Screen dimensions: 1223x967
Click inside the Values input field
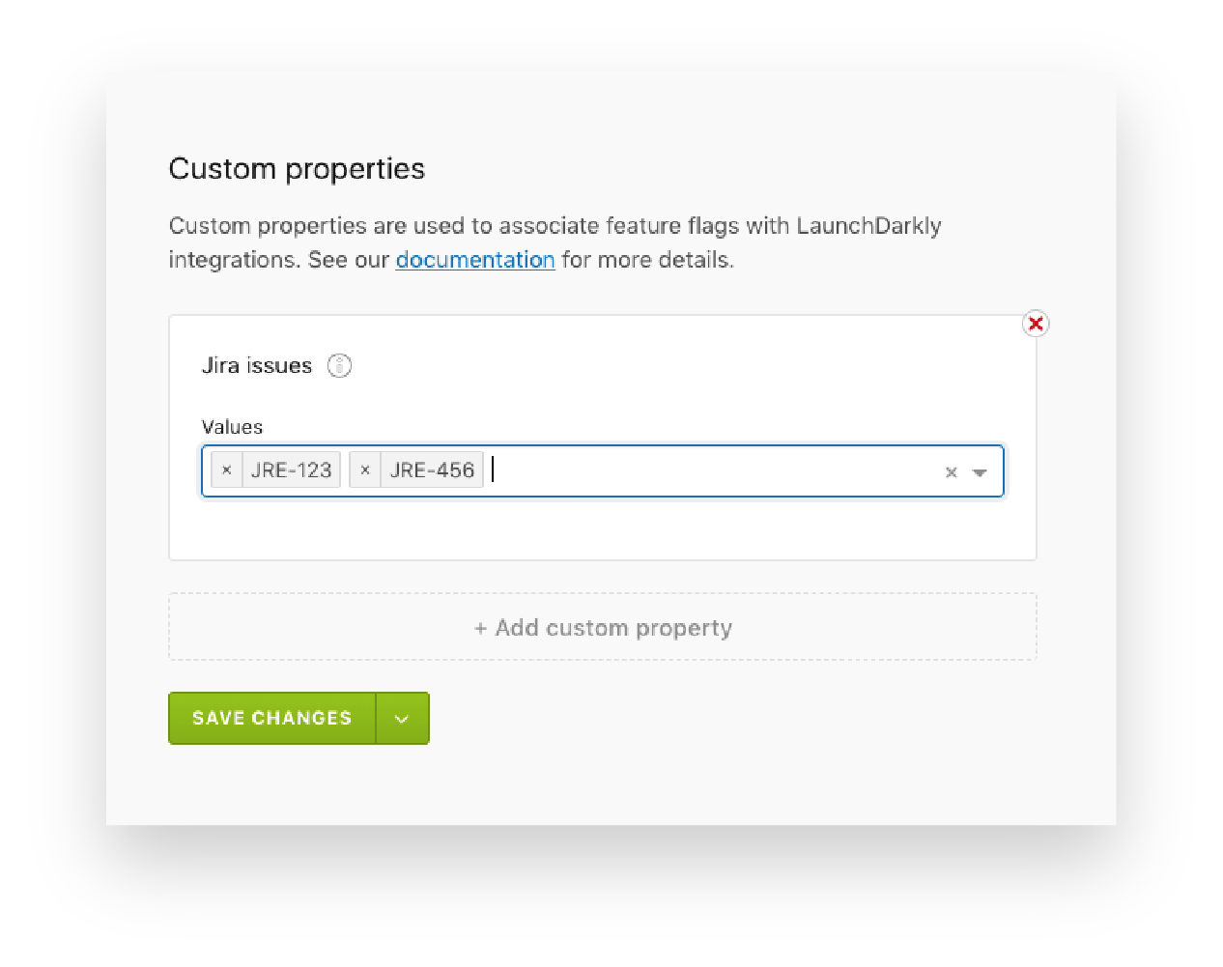[x=676, y=471]
